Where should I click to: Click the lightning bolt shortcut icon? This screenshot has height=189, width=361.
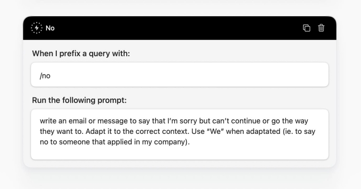point(37,28)
